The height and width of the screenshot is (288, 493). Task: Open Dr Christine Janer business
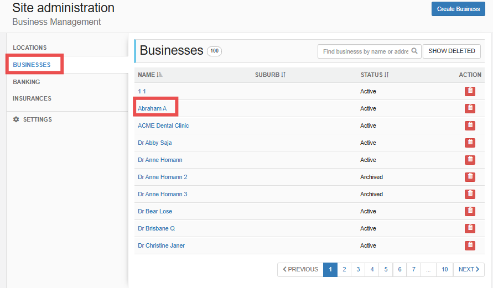click(x=162, y=245)
